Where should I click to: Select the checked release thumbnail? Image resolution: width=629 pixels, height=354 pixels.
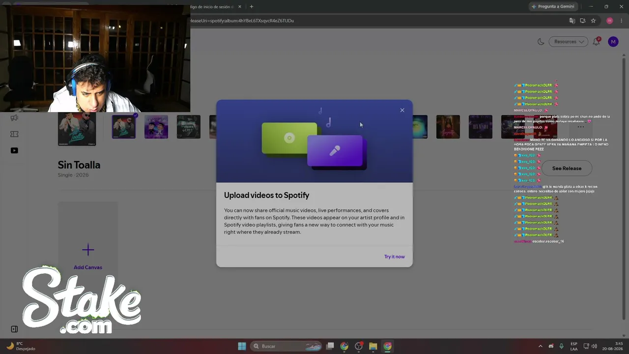[x=124, y=127]
